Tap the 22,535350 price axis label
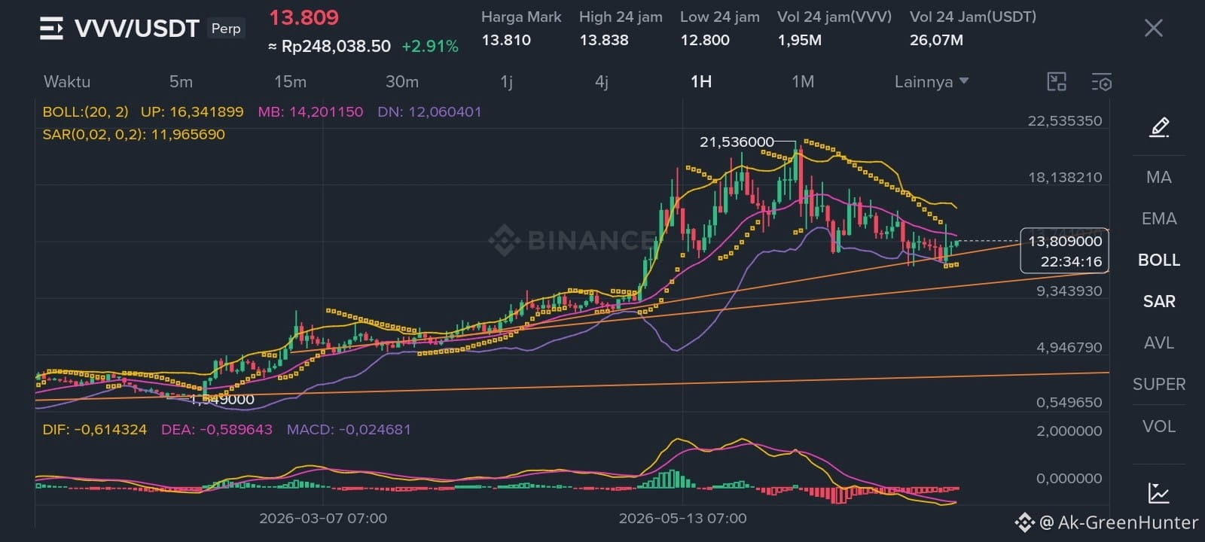Image resolution: width=1205 pixels, height=542 pixels. (x=1064, y=120)
